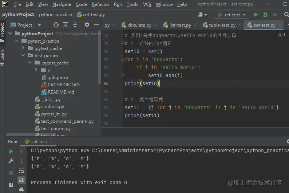
Task: Click python_practice breadcrumb
Action: click(55, 15)
